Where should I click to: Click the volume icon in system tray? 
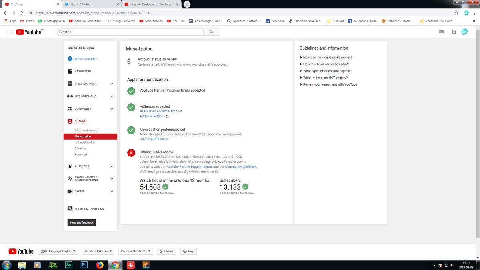click(x=452, y=265)
